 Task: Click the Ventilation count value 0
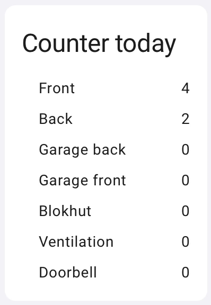click(186, 241)
